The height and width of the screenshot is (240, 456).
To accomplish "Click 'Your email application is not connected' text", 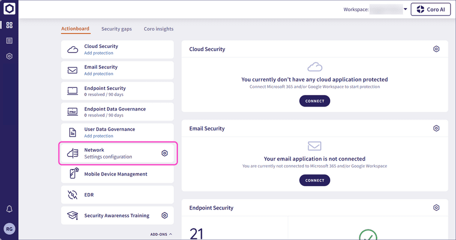I will click(315, 158).
